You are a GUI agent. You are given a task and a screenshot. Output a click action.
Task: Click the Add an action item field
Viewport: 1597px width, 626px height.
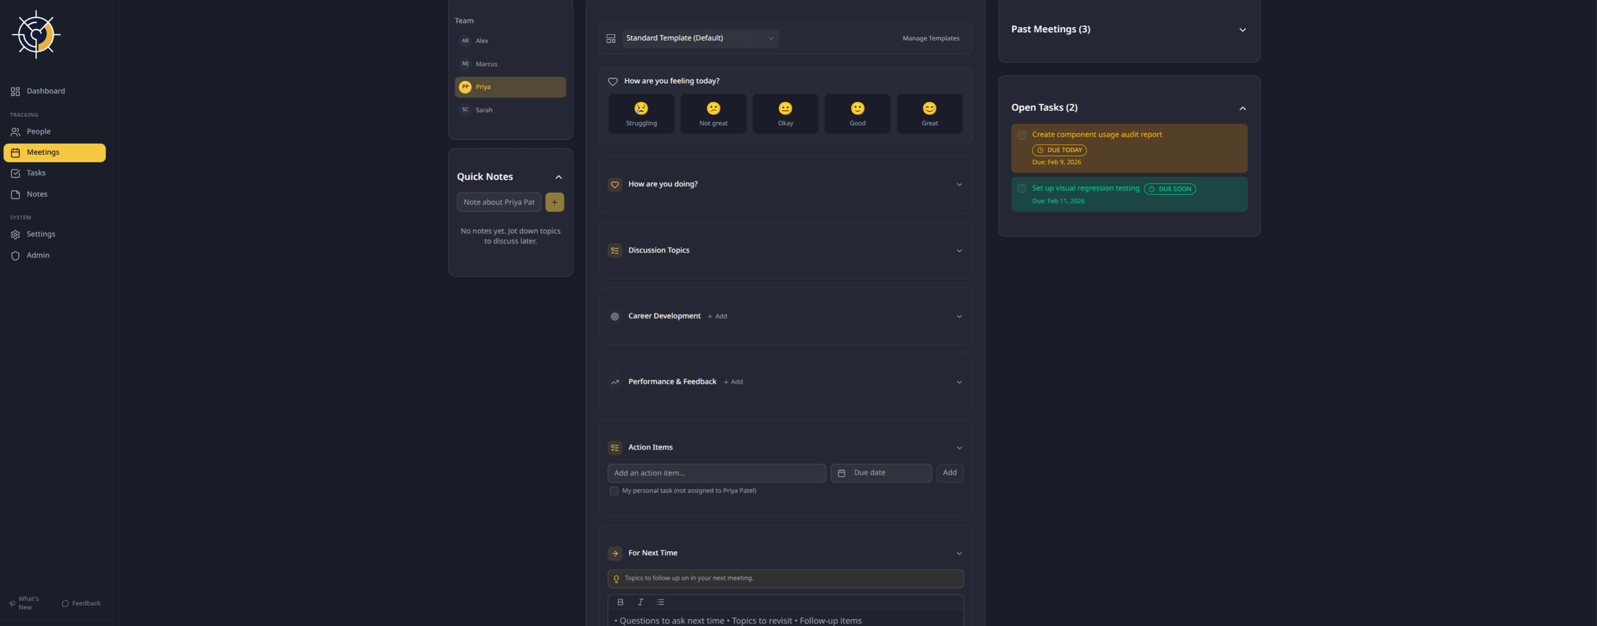coord(716,473)
